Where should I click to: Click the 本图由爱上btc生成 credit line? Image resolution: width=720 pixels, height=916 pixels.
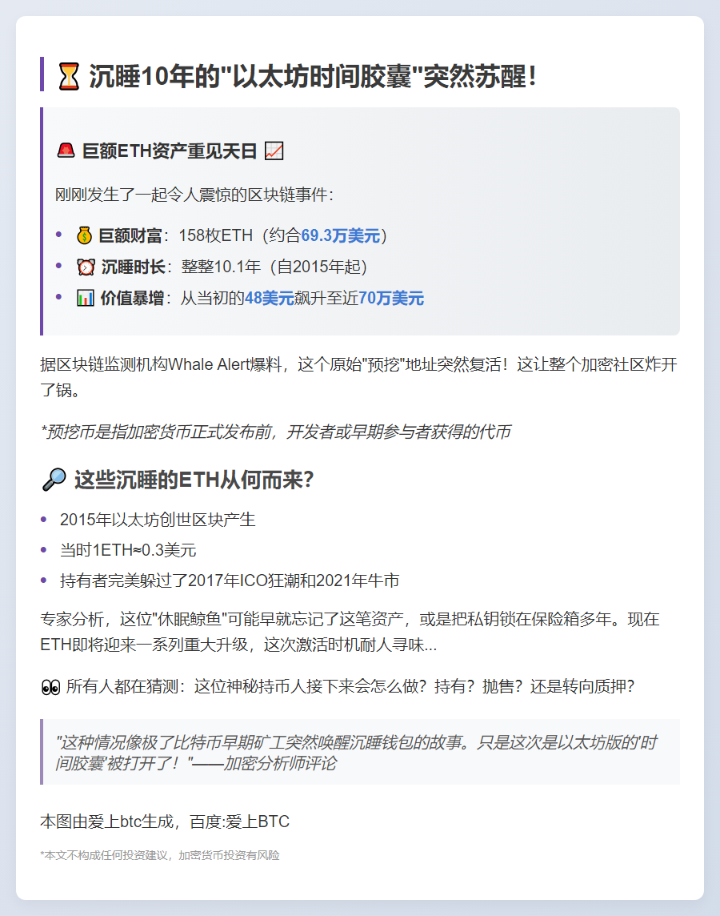(x=165, y=822)
